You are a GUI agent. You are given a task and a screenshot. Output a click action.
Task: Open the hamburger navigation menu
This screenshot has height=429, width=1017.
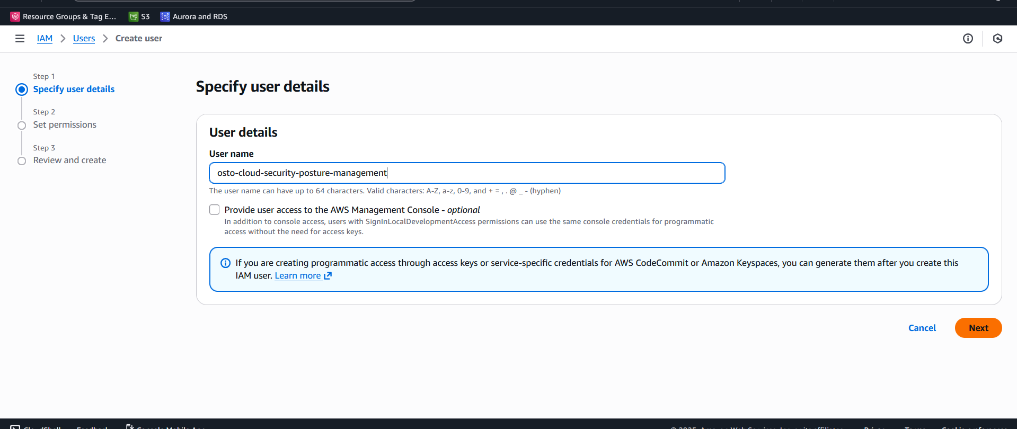[20, 39]
